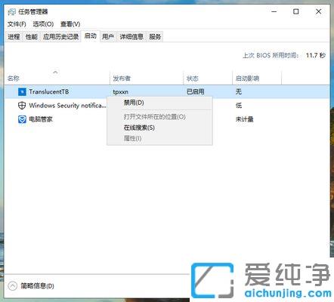Choose 在线搜索(S) in context menu
This screenshot has height=302, width=334.
(159, 128)
